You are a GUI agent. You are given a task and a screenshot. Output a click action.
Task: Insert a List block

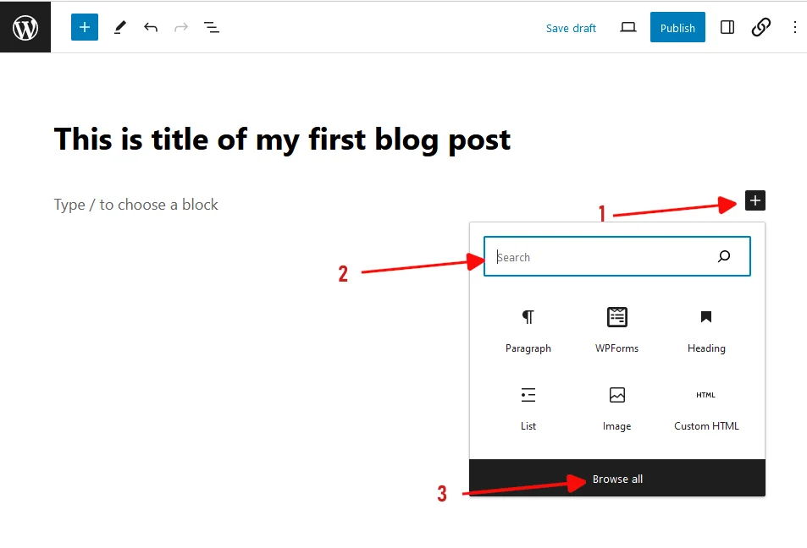pyautogui.click(x=528, y=408)
